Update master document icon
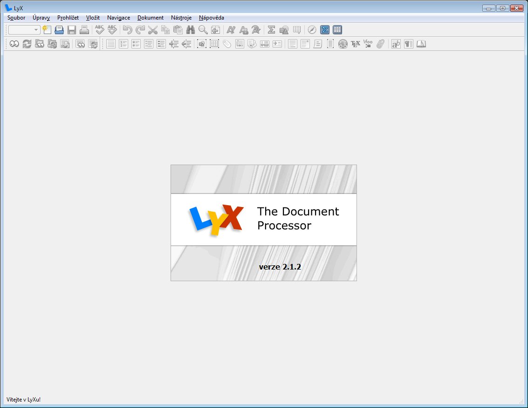Image resolution: width=528 pixels, height=408 pixels. tap(52, 44)
